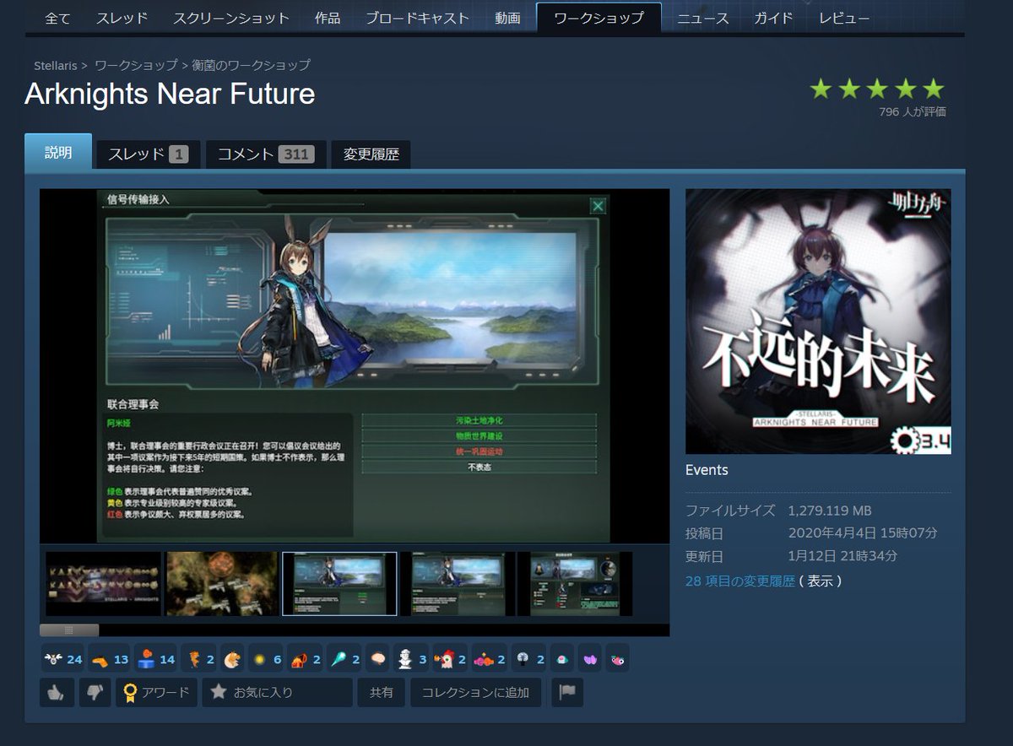Open the 動画 videos tab
This screenshot has height=746, width=1013.
pos(507,18)
